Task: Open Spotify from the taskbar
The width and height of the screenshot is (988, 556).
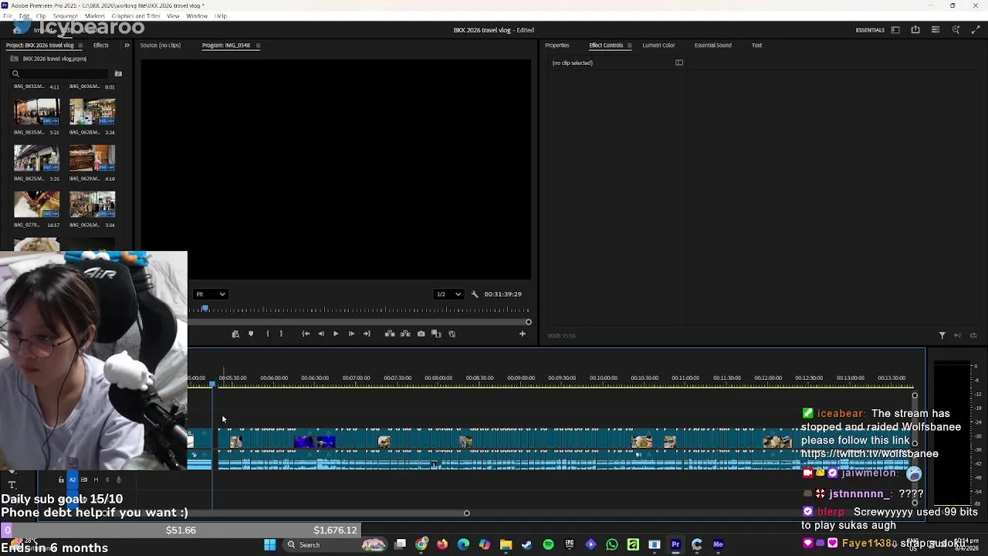Action: (548, 545)
